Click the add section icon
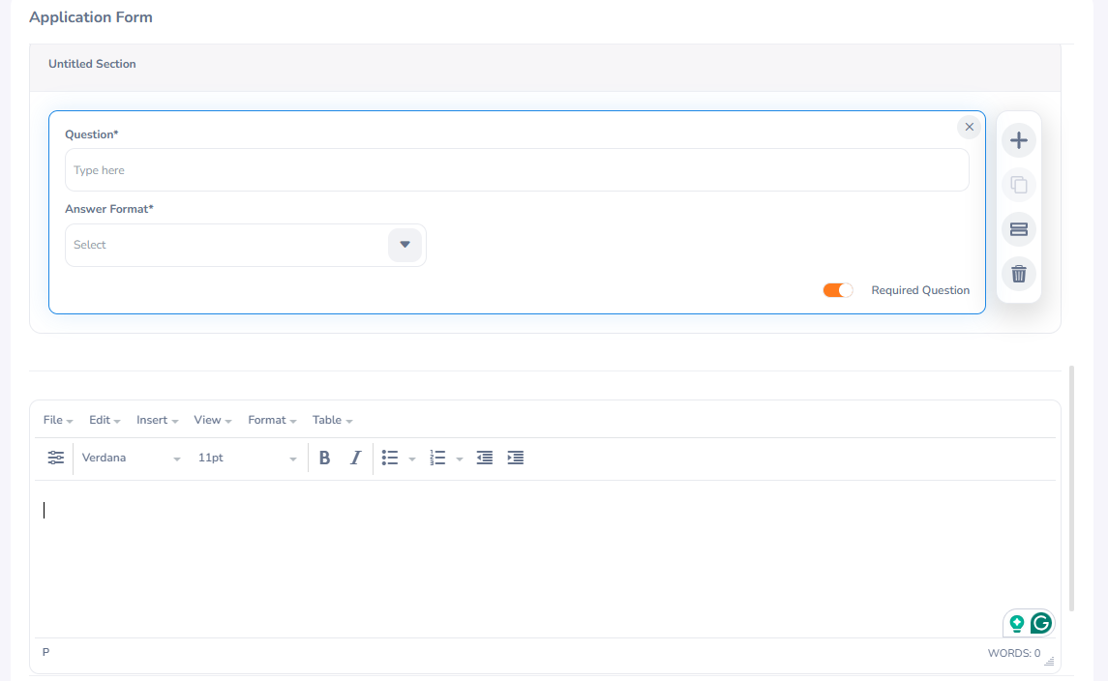This screenshot has width=1108, height=681. click(1018, 229)
